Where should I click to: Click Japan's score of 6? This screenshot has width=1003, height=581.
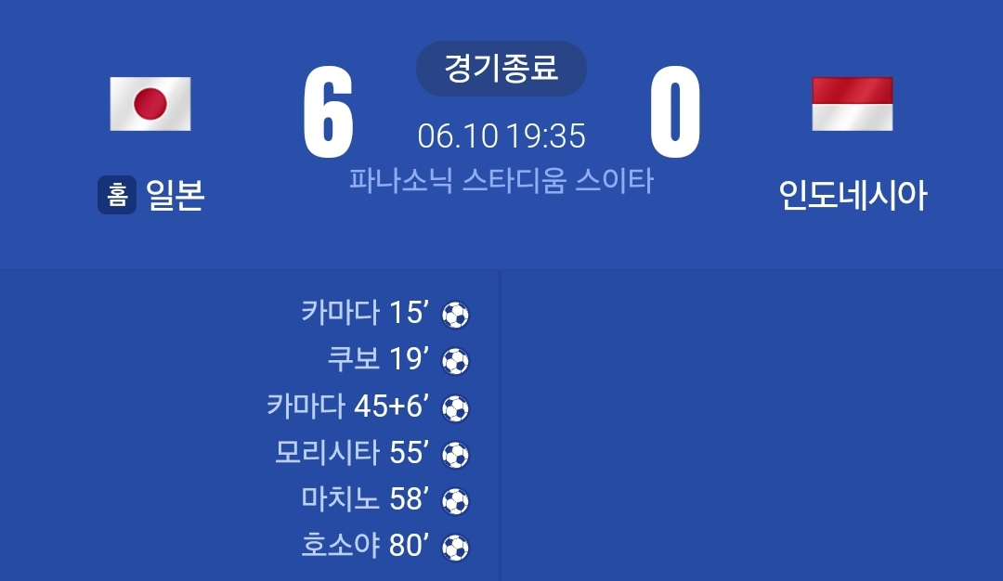coord(328,112)
